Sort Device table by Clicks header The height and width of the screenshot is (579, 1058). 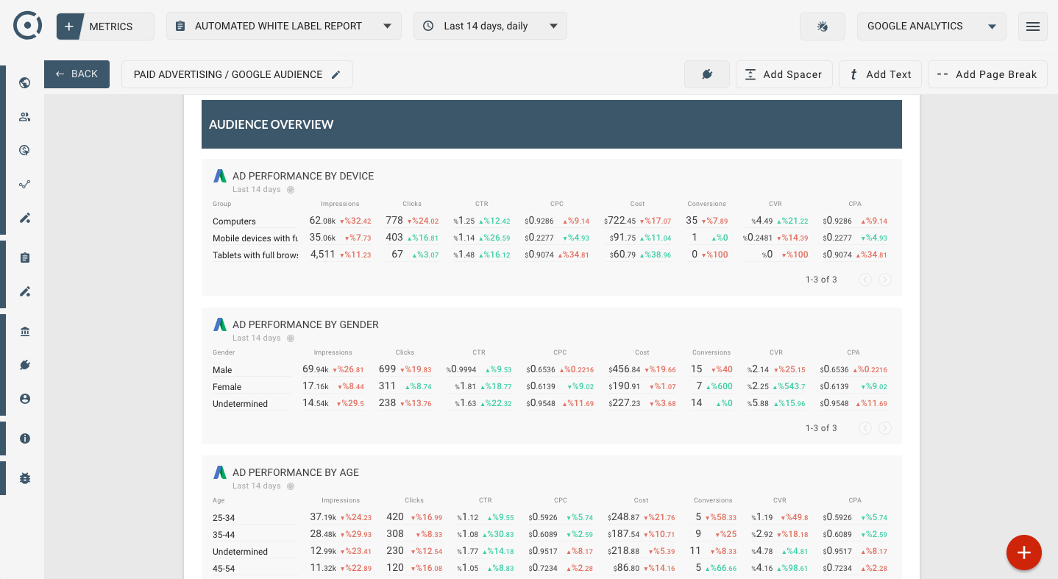coord(412,204)
